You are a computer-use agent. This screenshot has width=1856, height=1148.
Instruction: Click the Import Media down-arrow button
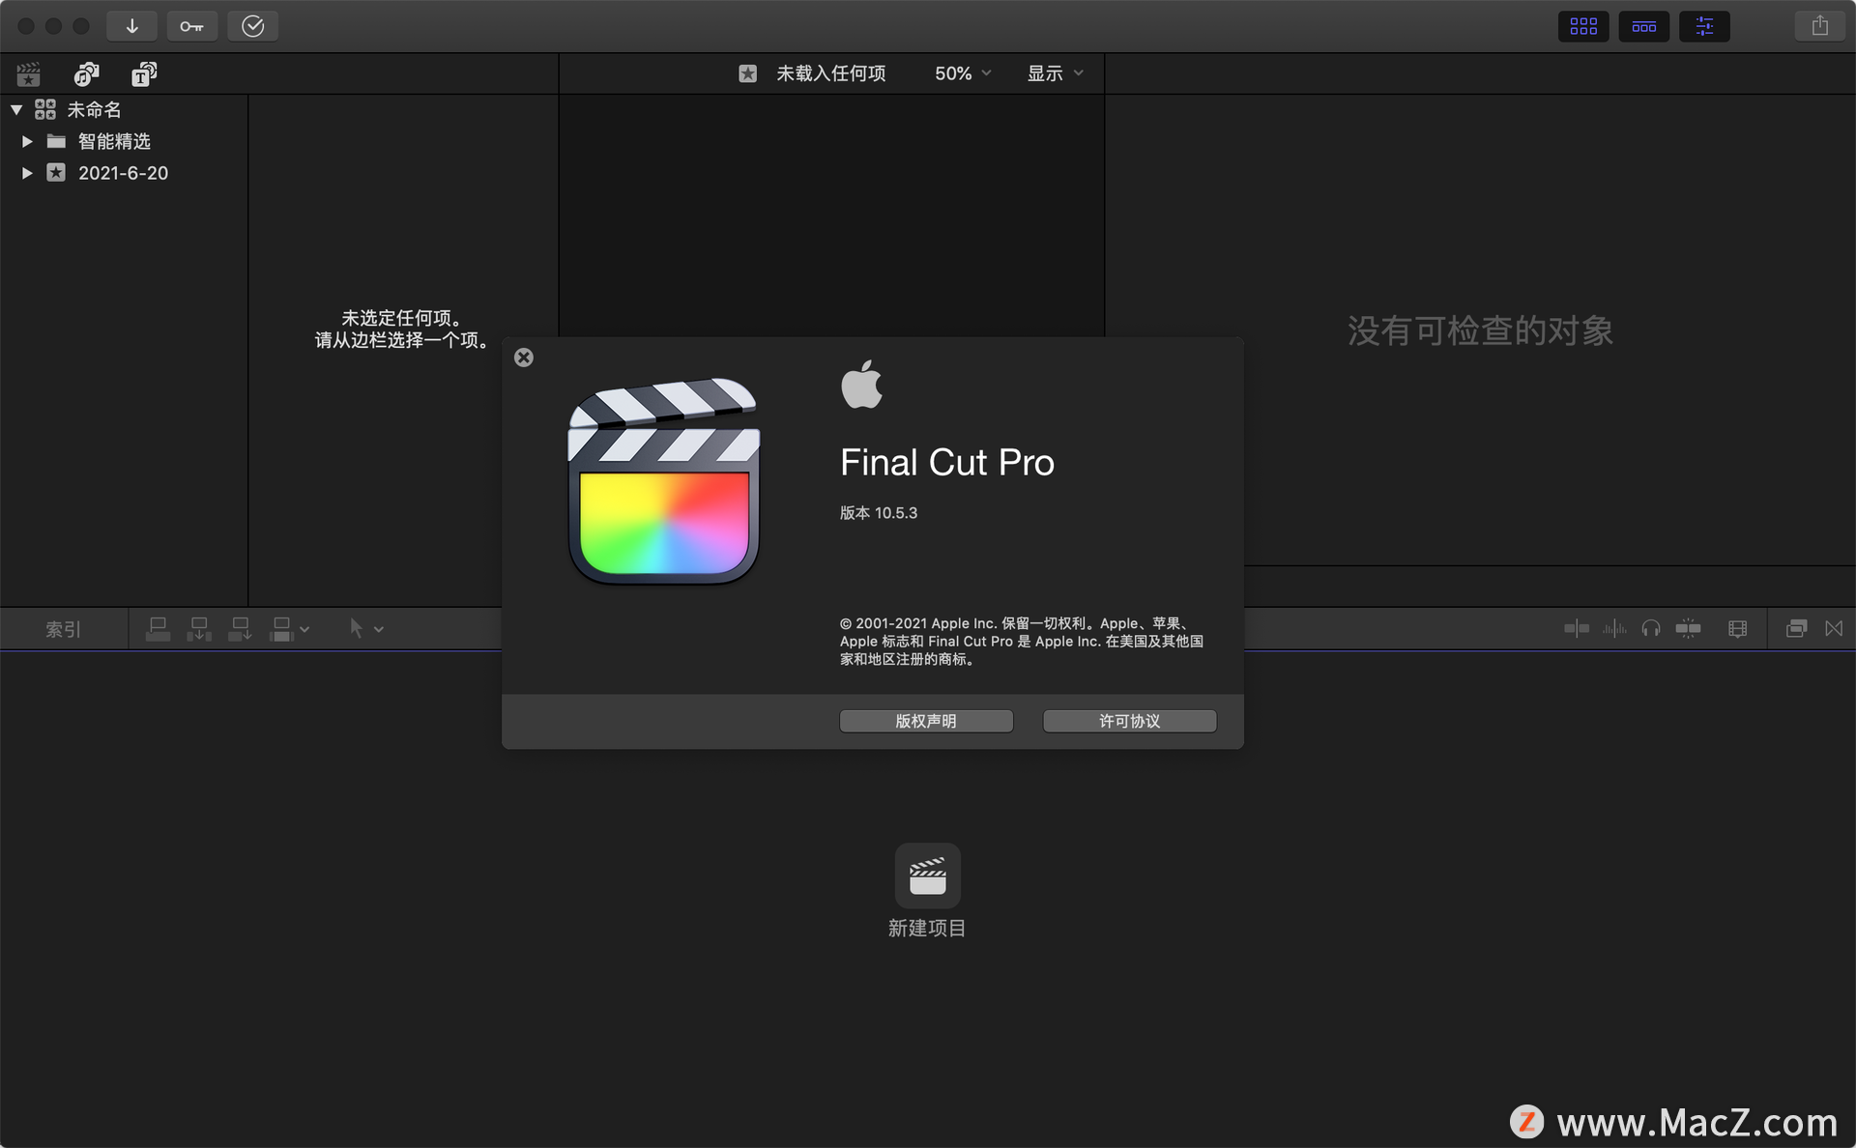coord(132,26)
